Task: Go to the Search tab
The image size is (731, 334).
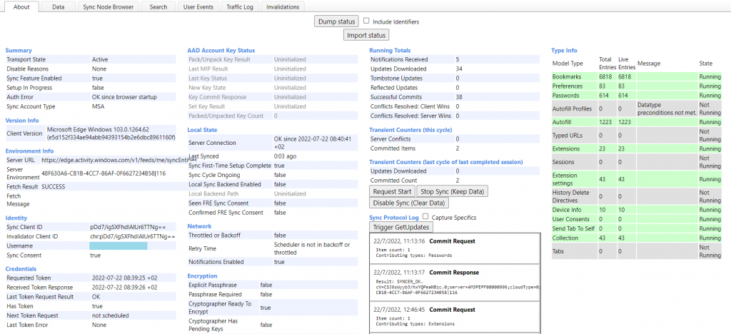Action: [x=158, y=7]
